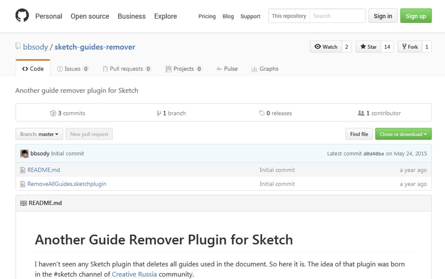Screen dimensions: 445x279
Task: Star the sketch-guides-remover repository
Action: point(368,46)
